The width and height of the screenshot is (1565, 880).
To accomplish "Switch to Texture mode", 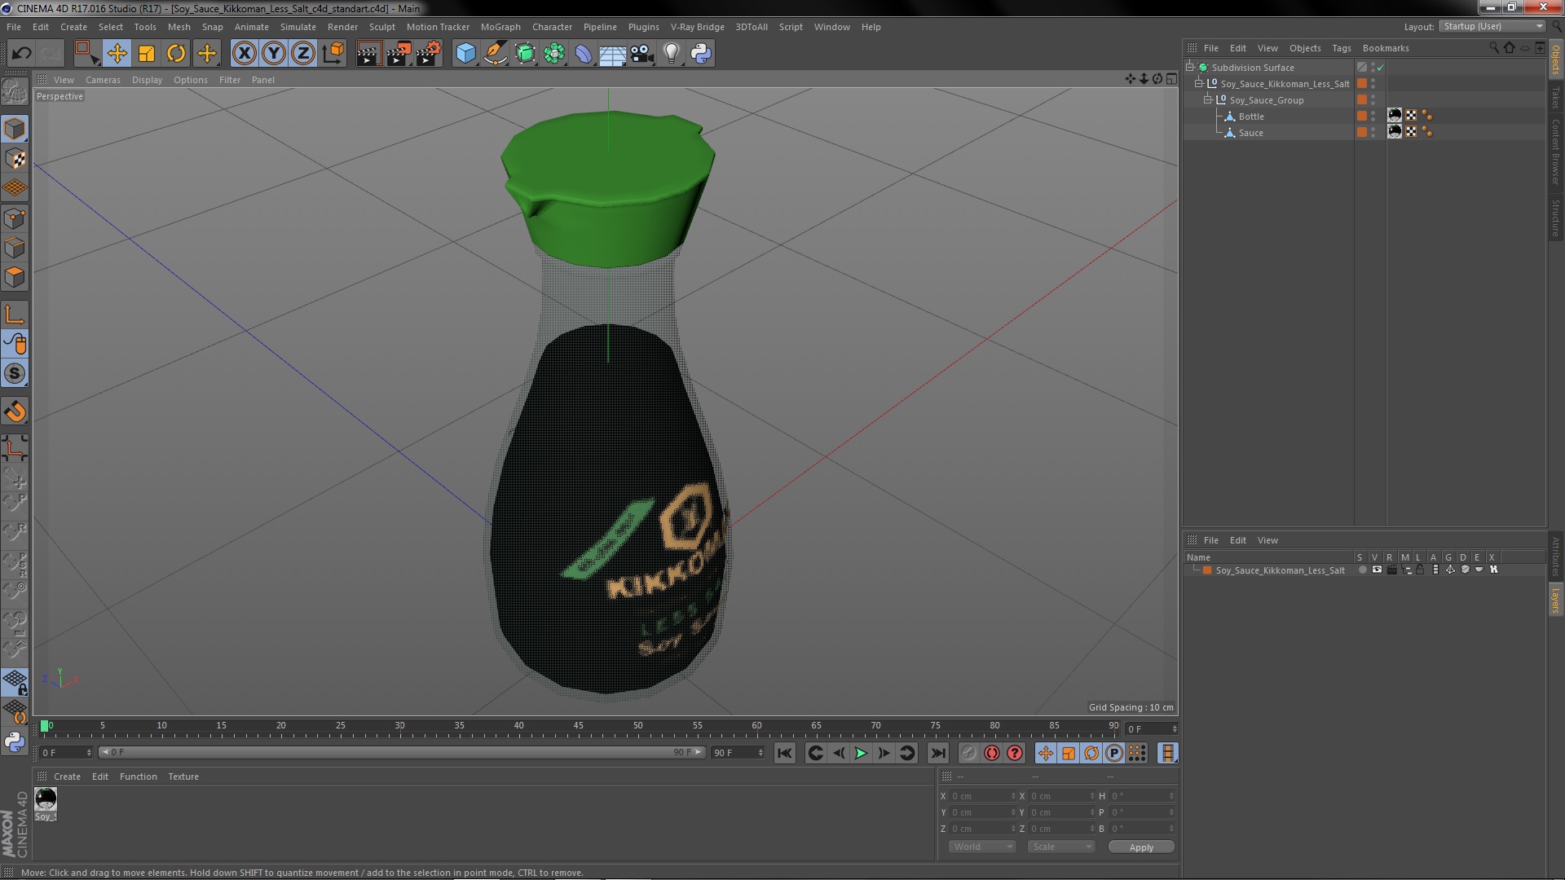I will (x=15, y=159).
